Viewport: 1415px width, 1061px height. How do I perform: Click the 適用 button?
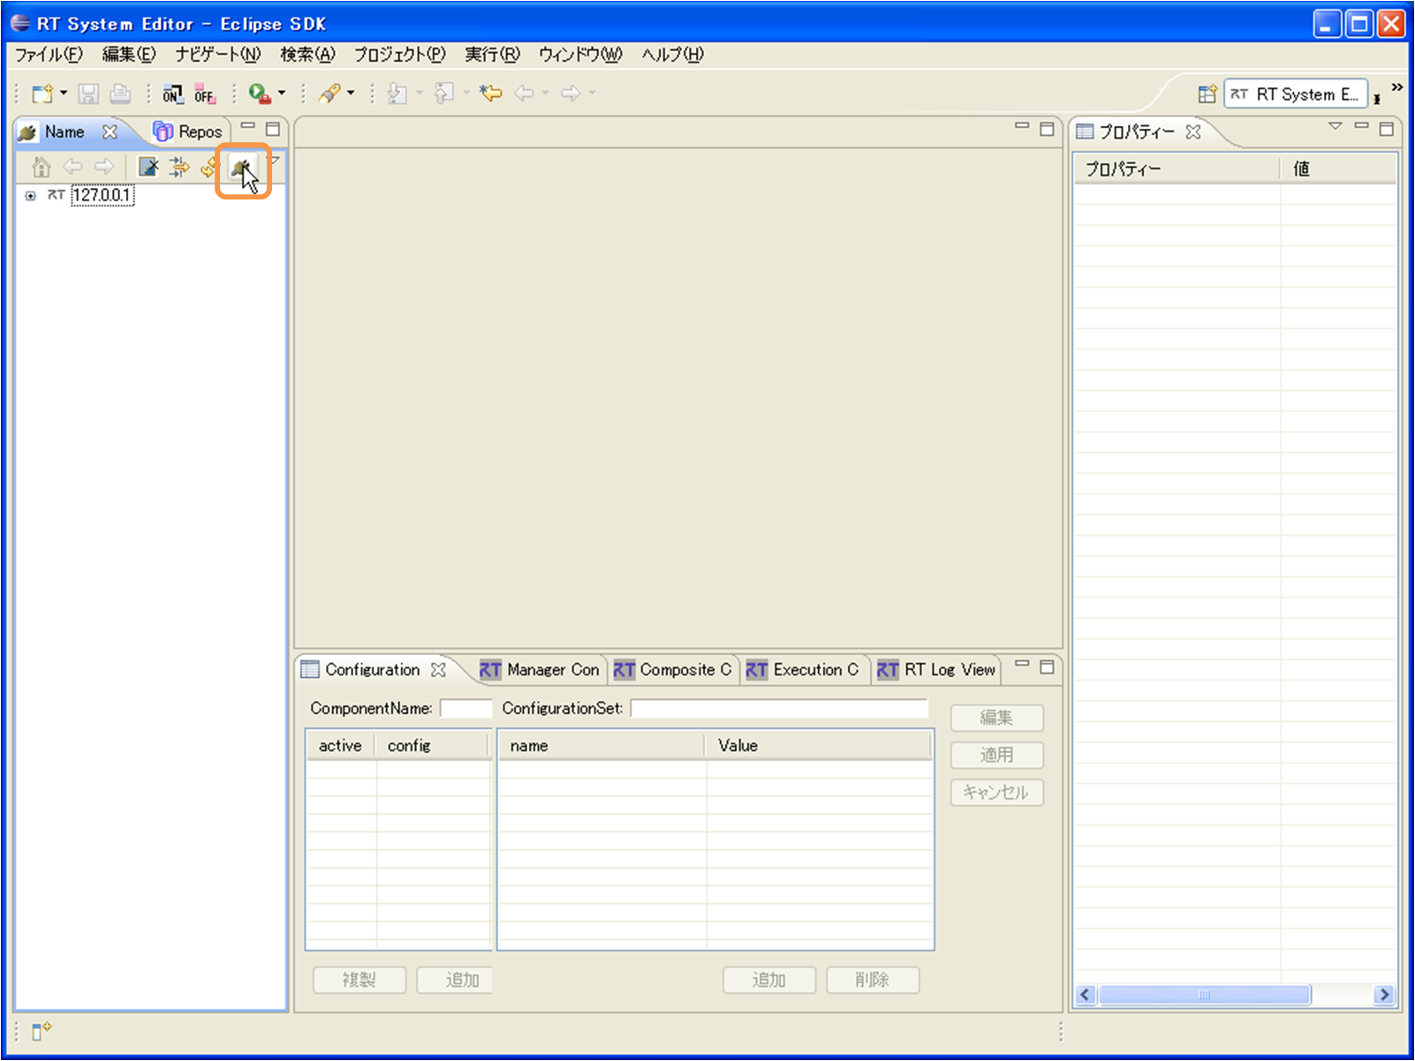pos(997,756)
